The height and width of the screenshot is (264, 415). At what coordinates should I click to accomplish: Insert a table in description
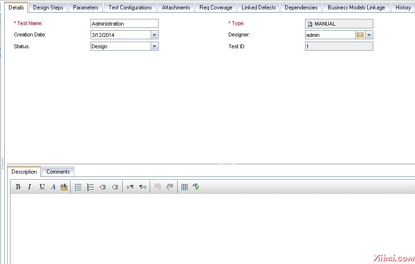pyautogui.click(x=184, y=187)
